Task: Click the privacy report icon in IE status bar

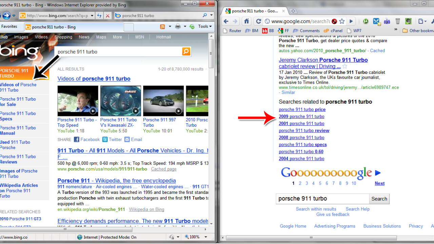Action: pyautogui.click(x=172, y=237)
